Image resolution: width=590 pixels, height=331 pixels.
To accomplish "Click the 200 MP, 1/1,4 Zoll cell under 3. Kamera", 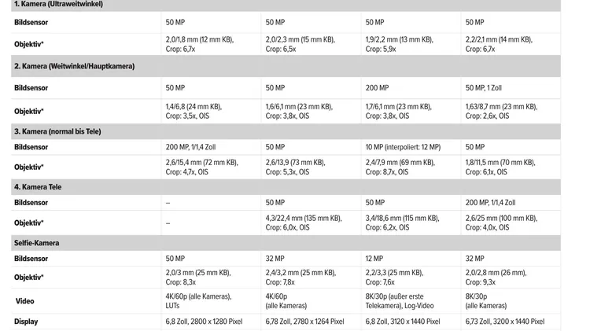I will coord(211,147).
